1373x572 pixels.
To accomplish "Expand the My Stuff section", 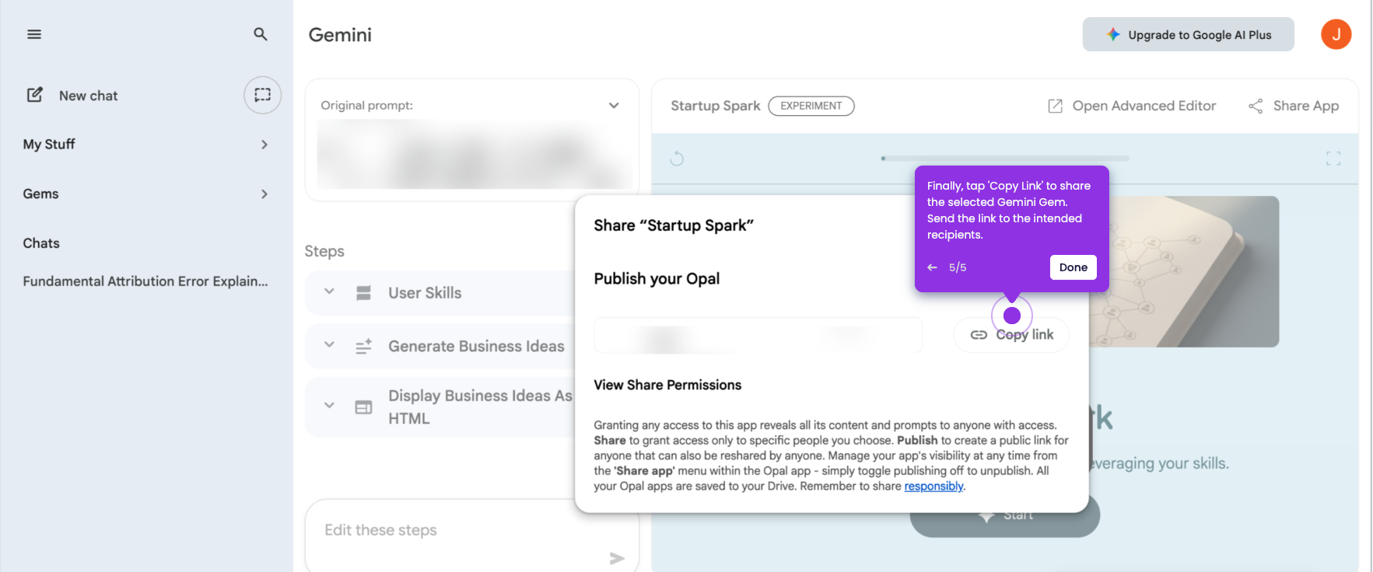I will coord(145,145).
